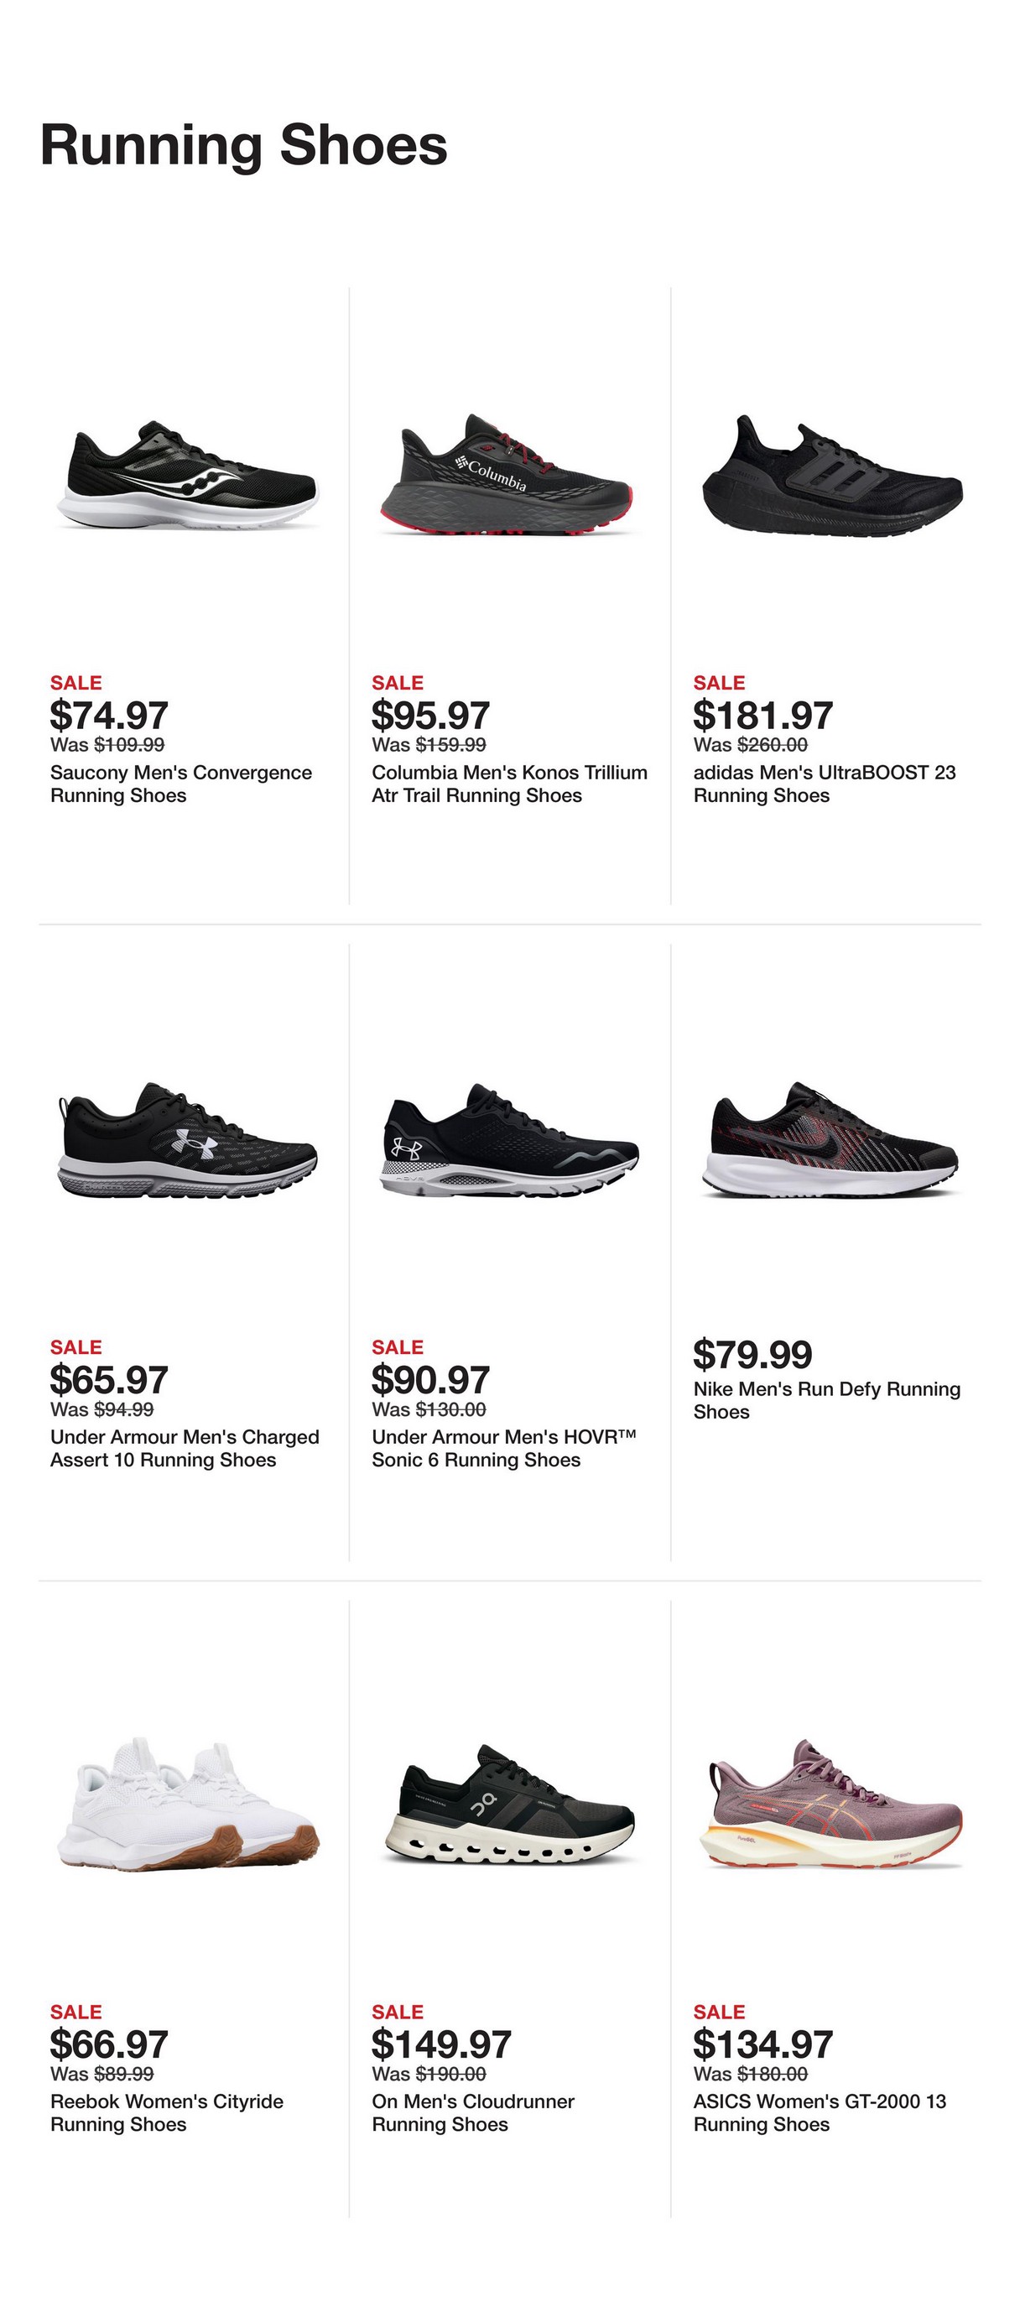The width and height of the screenshot is (1020, 2307).
Task: Click the Columbia Konos Trillium shoe photo
Action: coord(508,477)
